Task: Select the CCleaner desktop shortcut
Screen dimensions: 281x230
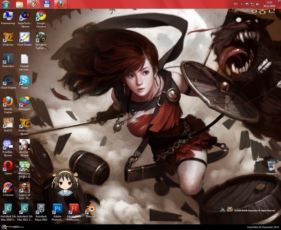Action: [8, 187]
